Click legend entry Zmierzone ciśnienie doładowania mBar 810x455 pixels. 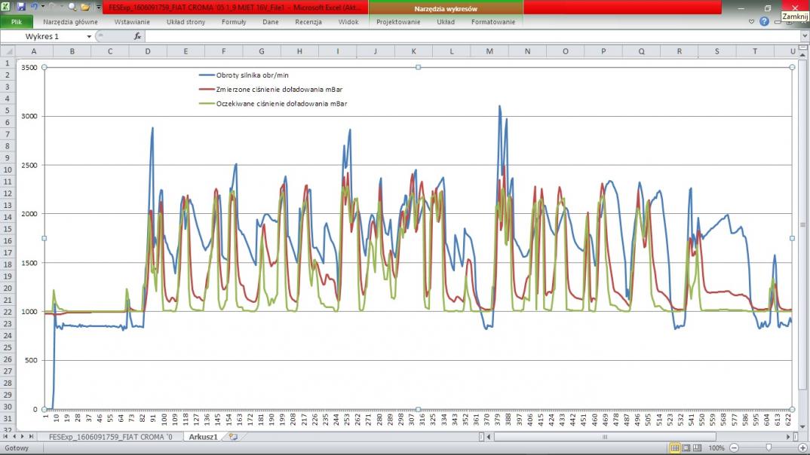[271, 89]
